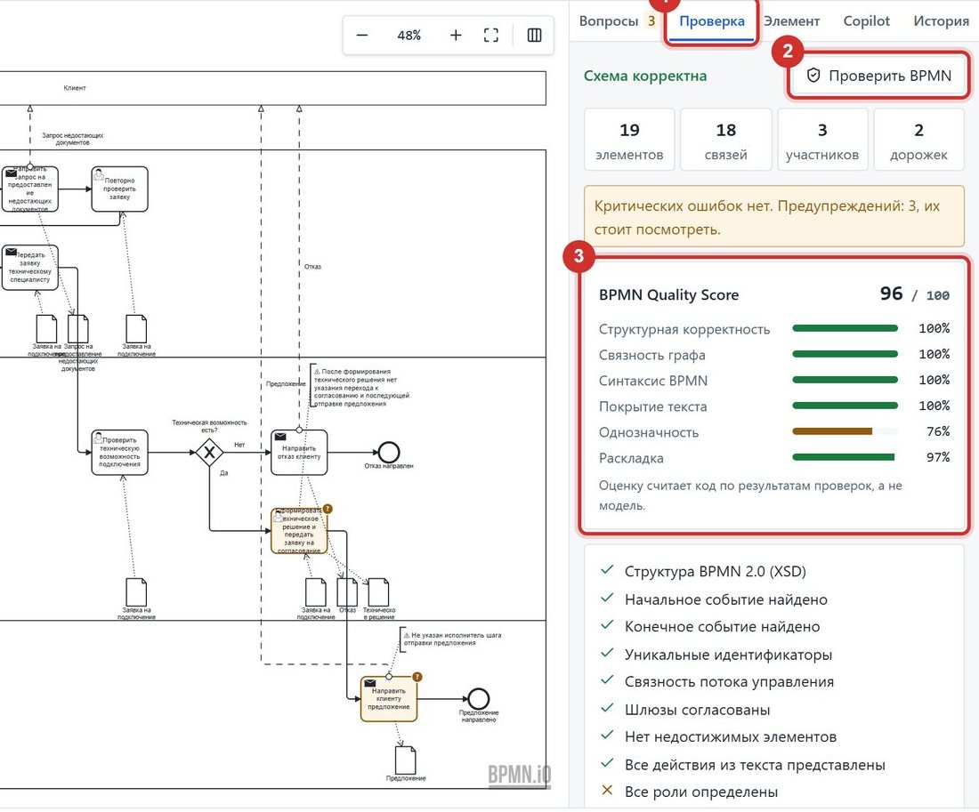Click the '2 дорожек' stat card
Screen dimensions: 979x812
918,139
